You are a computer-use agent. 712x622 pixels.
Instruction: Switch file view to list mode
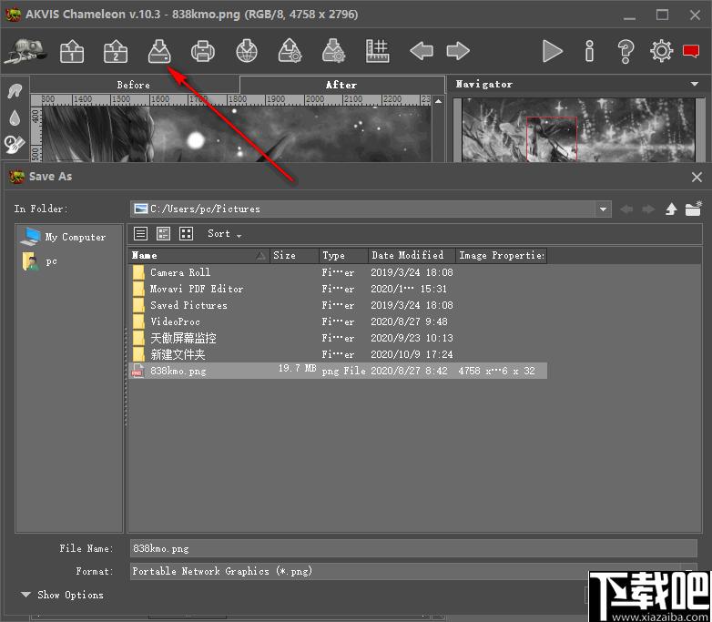[x=141, y=233]
